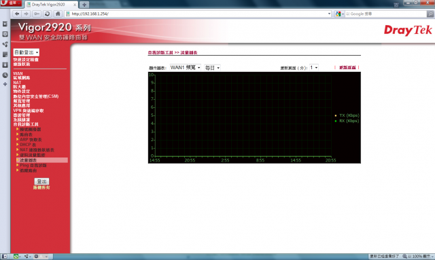Open the 區域網路 menu in sidebar
The image size is (435, 260).
pos(22,78)
